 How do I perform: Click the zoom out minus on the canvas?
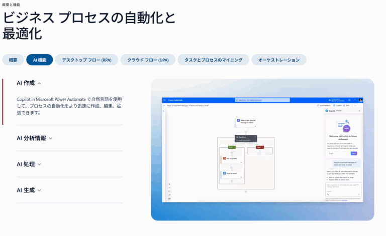pos(169,188)
